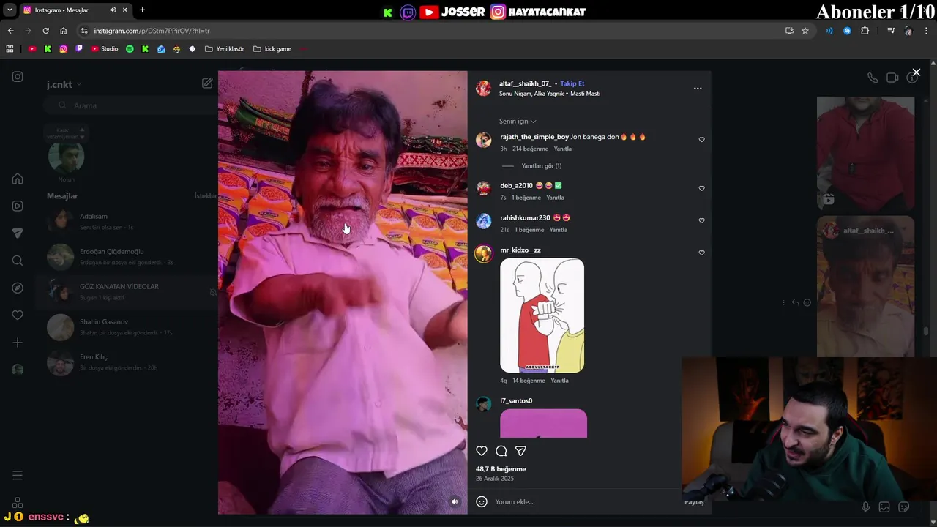
Task: Follow altaf__shaikh_07_ with Takip Et
Action: pos(572,83)
